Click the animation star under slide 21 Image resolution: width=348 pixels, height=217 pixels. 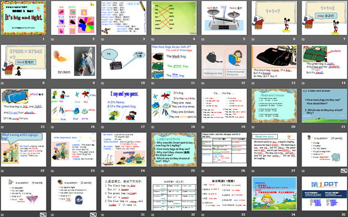pos(303,127)
